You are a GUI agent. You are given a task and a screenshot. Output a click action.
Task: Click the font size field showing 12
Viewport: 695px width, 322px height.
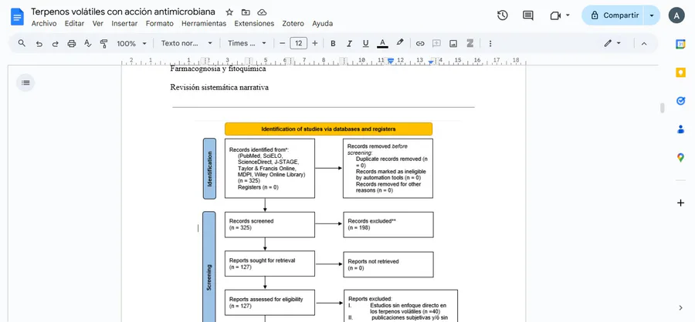299,43
